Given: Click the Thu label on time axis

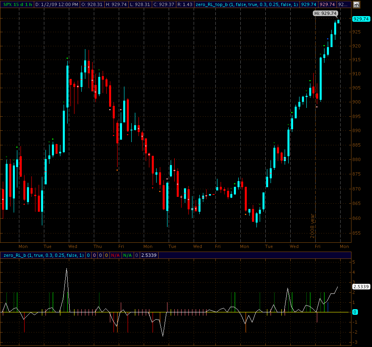Looking at the screenshot, I should [x=97, y=246].
